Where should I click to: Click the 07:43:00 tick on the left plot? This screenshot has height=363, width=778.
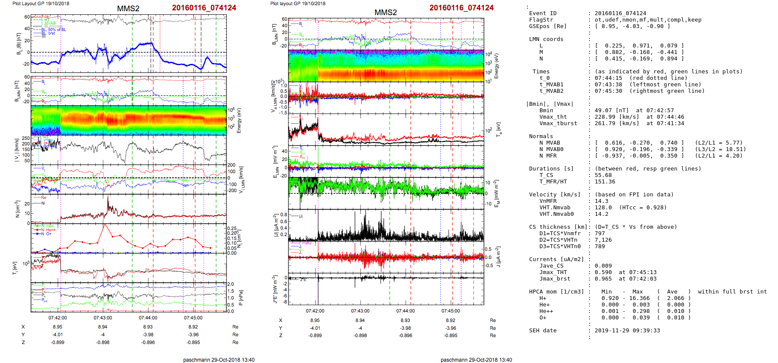coord(103,318)
